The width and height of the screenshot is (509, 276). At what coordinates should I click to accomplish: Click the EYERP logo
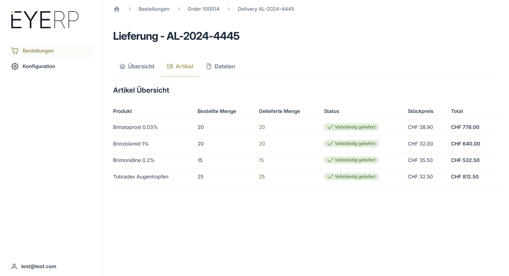[45, 20]
